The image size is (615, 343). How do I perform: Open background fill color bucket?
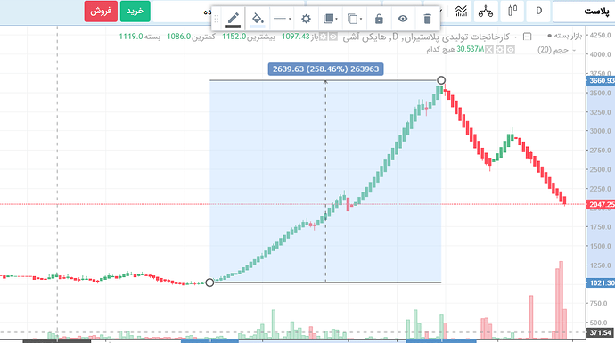(258, 19)
